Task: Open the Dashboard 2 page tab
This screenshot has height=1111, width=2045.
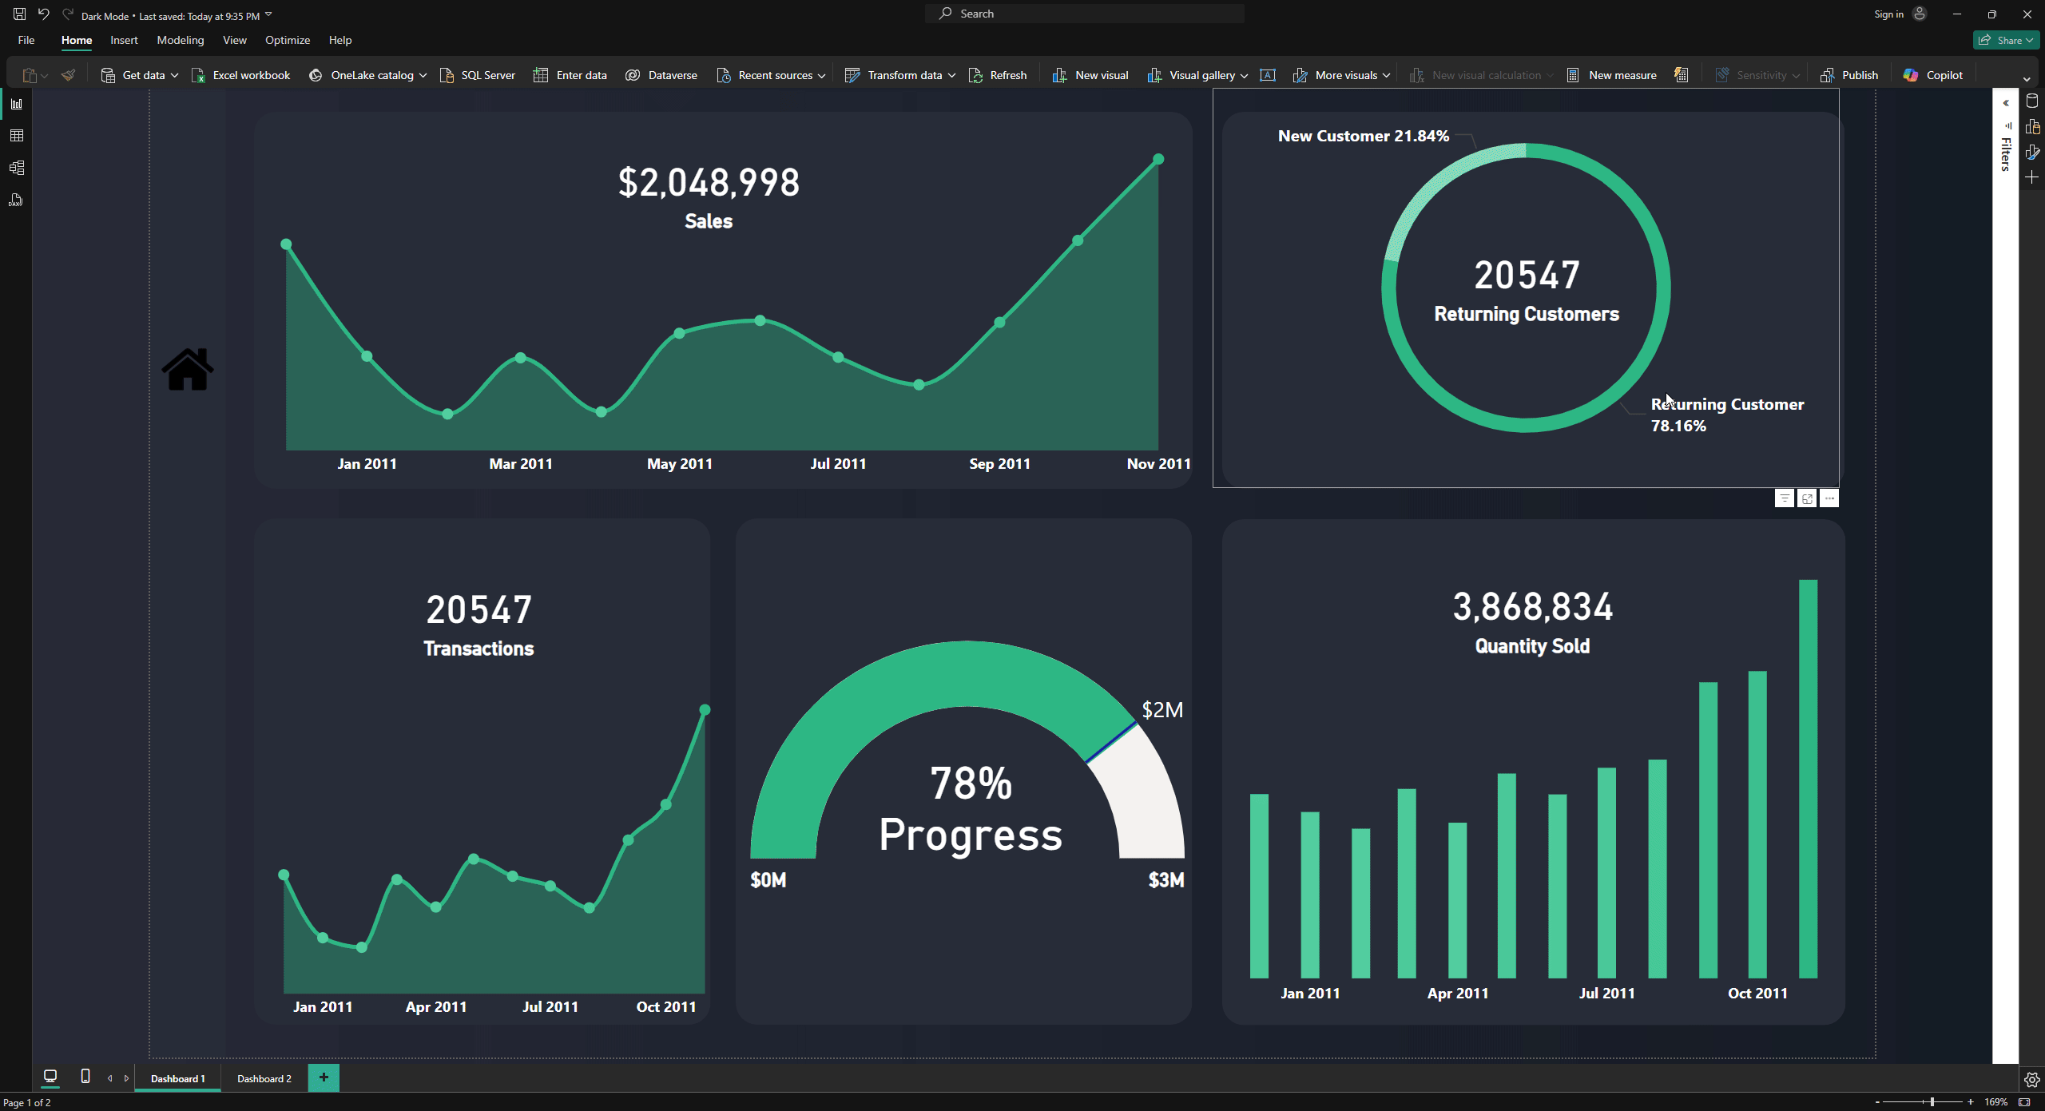Action: point(264,1077)
